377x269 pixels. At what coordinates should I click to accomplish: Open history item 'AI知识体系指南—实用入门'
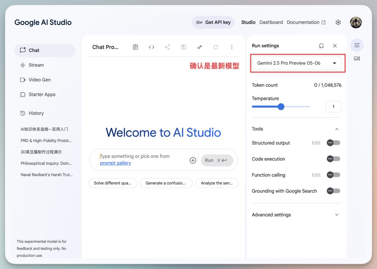point(44,129)
